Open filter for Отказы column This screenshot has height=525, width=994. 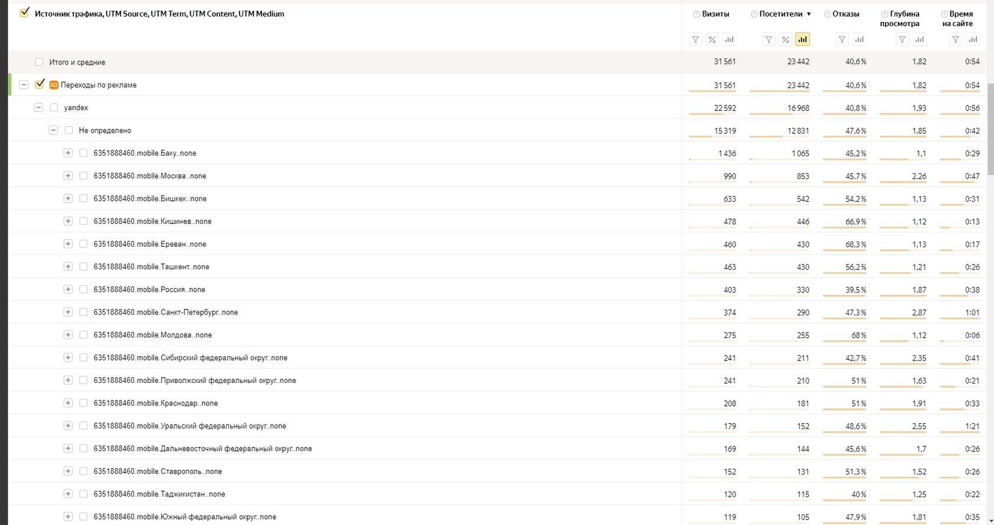tap(842, 40)
